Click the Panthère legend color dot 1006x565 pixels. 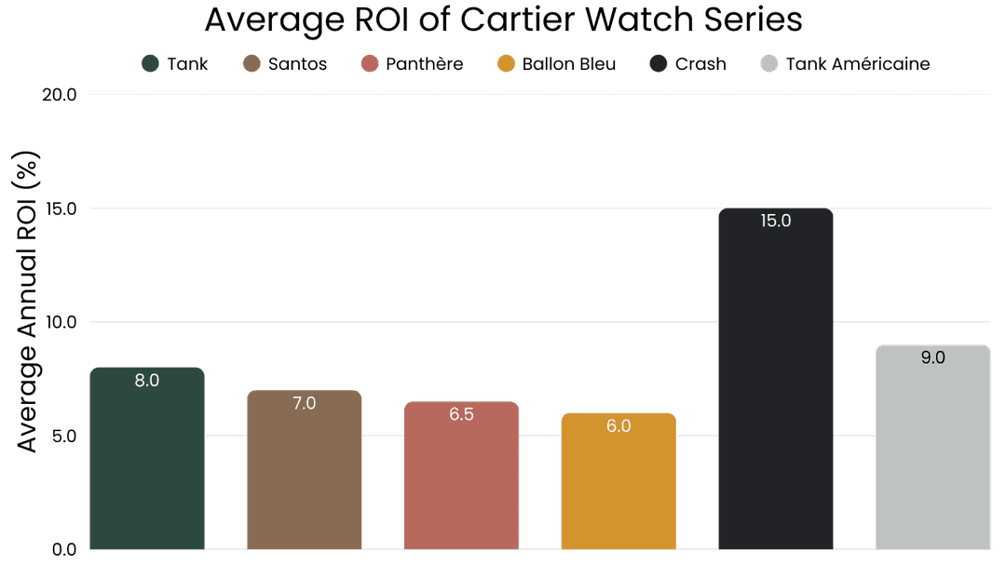pyautogui.click(x=370, y=63)
